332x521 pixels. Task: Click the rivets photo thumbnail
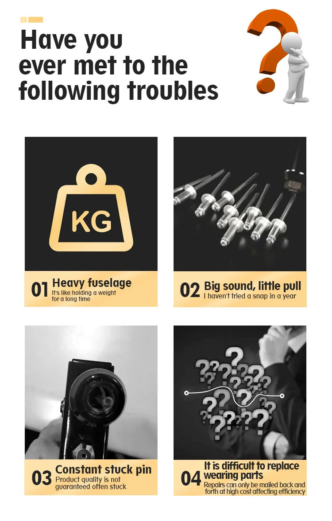point(240,204)
